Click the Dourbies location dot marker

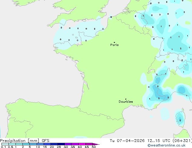coord(126,99)
